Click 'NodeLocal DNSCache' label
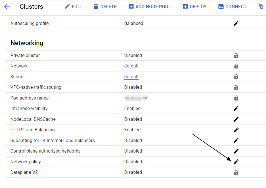266x188 pixels. click(x=33, y=119)
